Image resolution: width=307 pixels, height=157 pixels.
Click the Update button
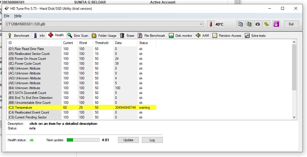[128, 140]
